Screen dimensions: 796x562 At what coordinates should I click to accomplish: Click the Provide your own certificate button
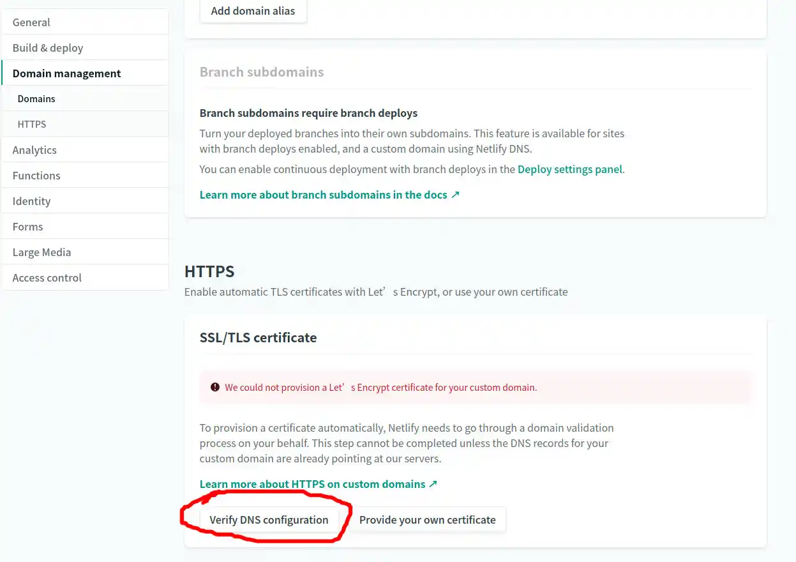(x=428, y=519)
